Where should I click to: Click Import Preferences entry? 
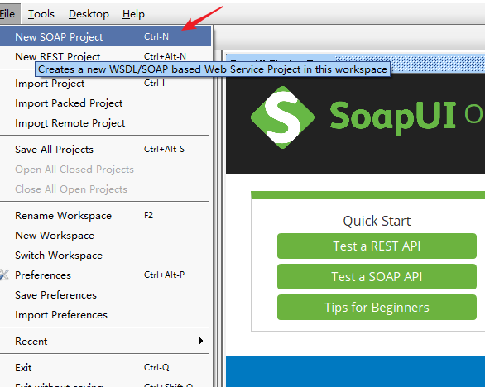click(x=105, y=315)
